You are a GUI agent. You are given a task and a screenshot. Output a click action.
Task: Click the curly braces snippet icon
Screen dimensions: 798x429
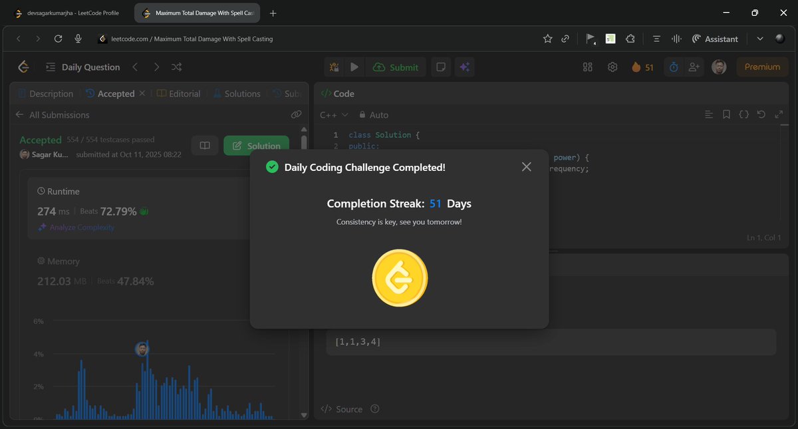click(x=744, y=115)
